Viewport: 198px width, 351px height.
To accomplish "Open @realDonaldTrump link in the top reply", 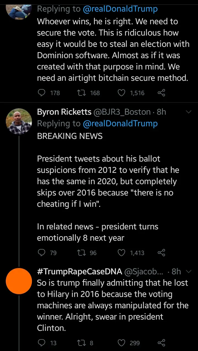I will [x=120, y=9].
